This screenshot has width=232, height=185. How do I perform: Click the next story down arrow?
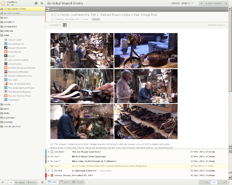[x=226, y=3]
